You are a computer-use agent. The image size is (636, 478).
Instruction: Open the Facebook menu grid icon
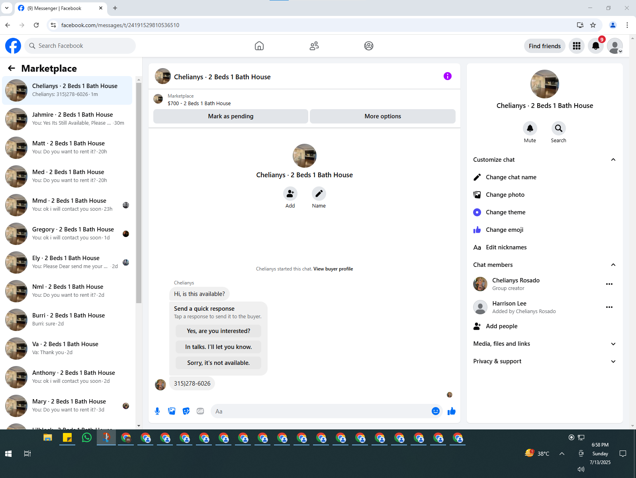[577, 46]
